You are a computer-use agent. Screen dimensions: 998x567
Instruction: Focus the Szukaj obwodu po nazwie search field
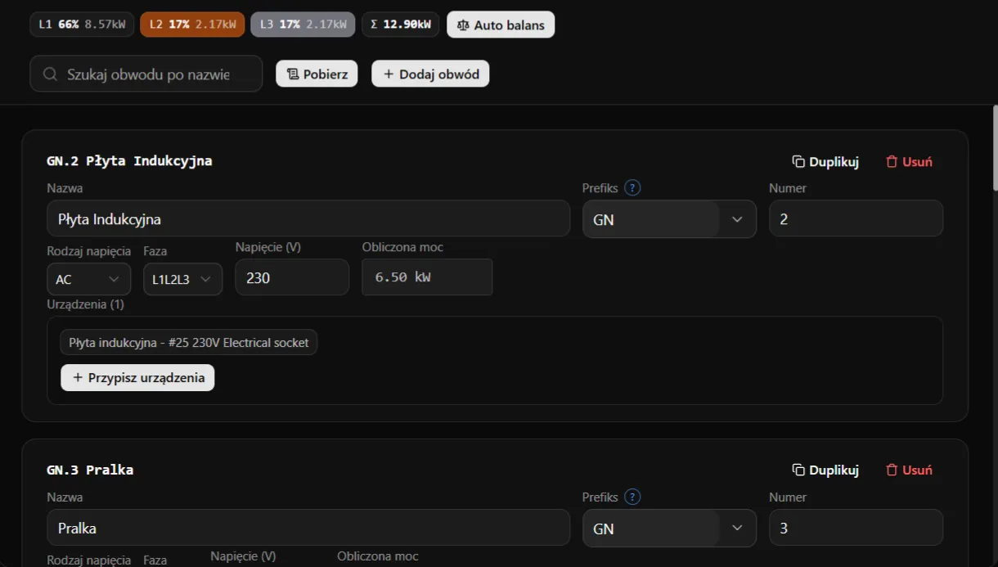tap(146, 74)
